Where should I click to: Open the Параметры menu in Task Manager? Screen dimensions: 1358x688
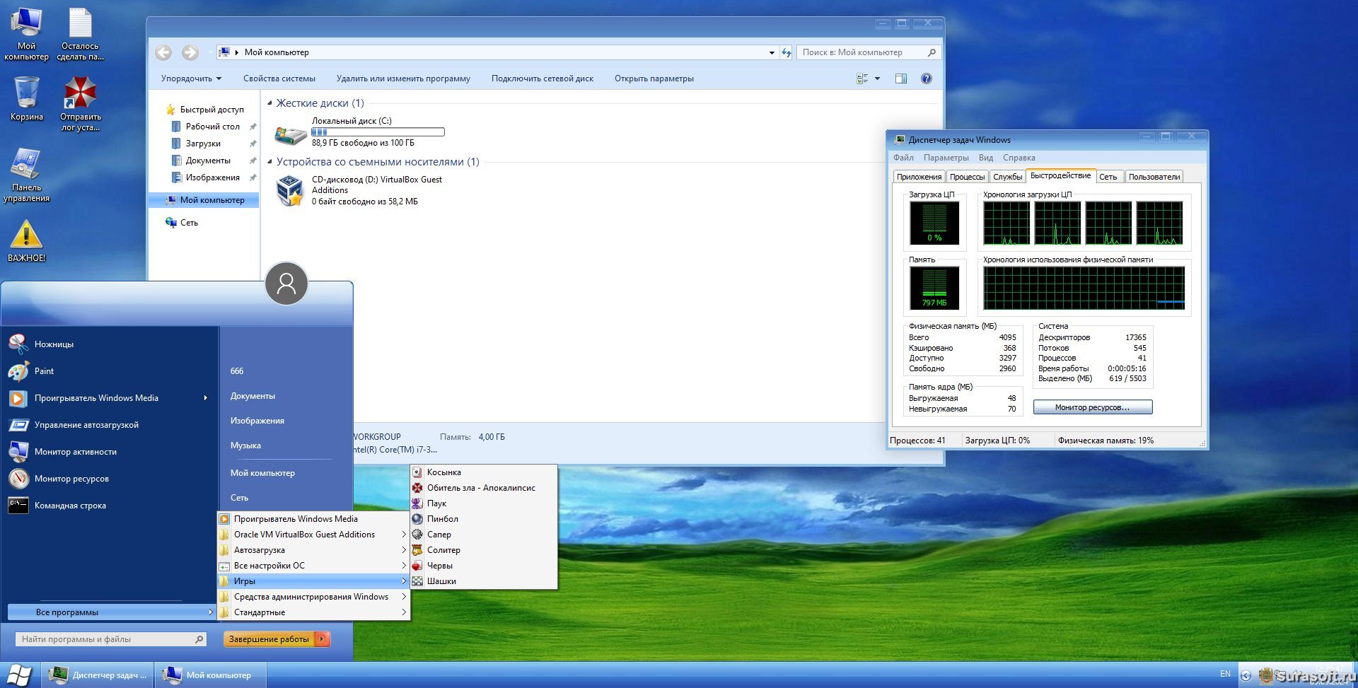tap(946, 158)
